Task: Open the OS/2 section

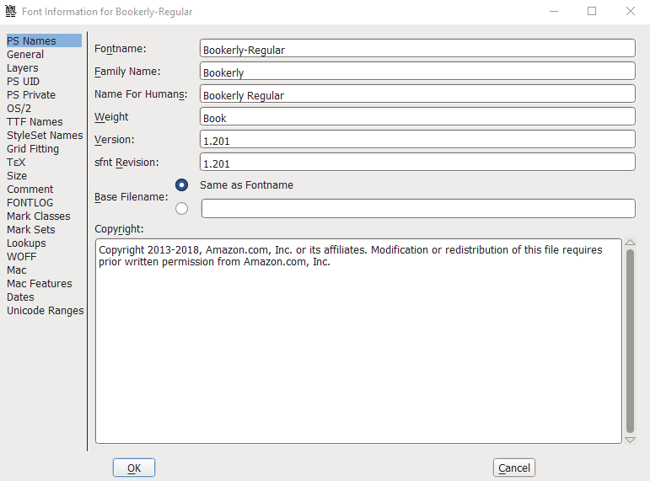Action: coord(19,109)
